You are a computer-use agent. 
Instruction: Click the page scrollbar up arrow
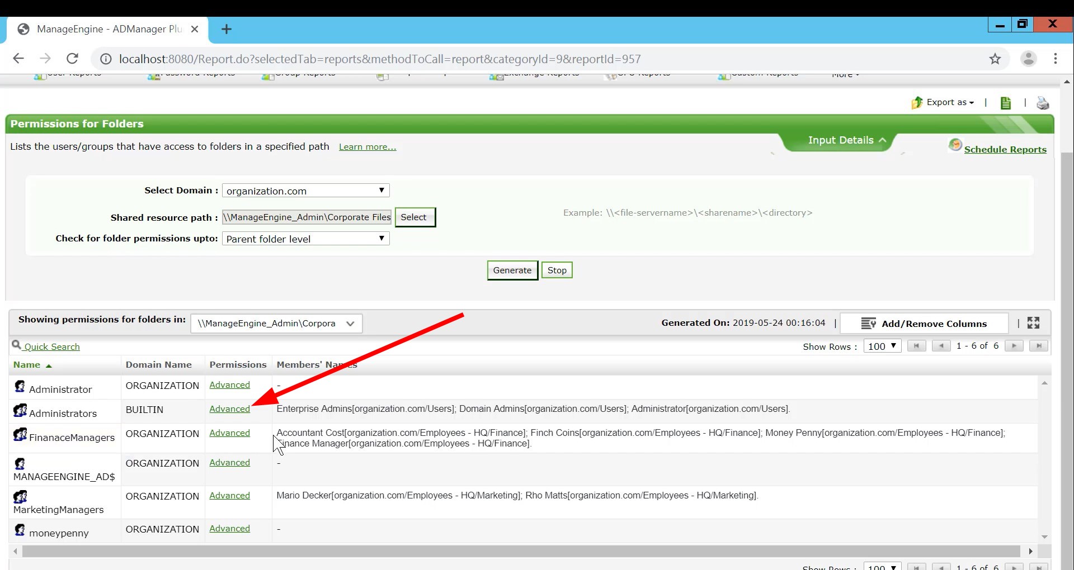click(x=1067, y=82)
